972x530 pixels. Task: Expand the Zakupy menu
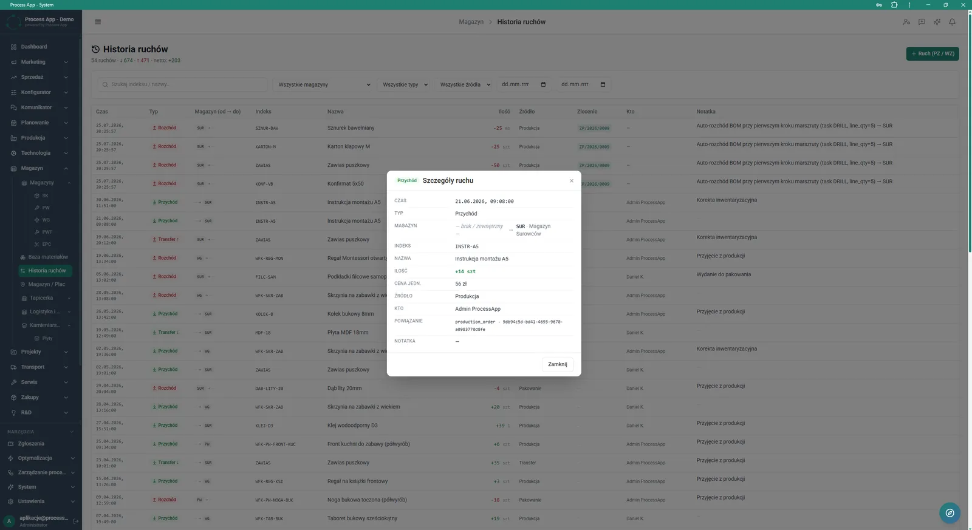pyautogui.click(x=40, y=398)
